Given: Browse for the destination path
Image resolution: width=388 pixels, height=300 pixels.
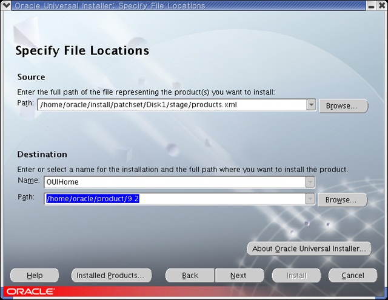Looking at the screenshot, I should click(x=343, y=200).
